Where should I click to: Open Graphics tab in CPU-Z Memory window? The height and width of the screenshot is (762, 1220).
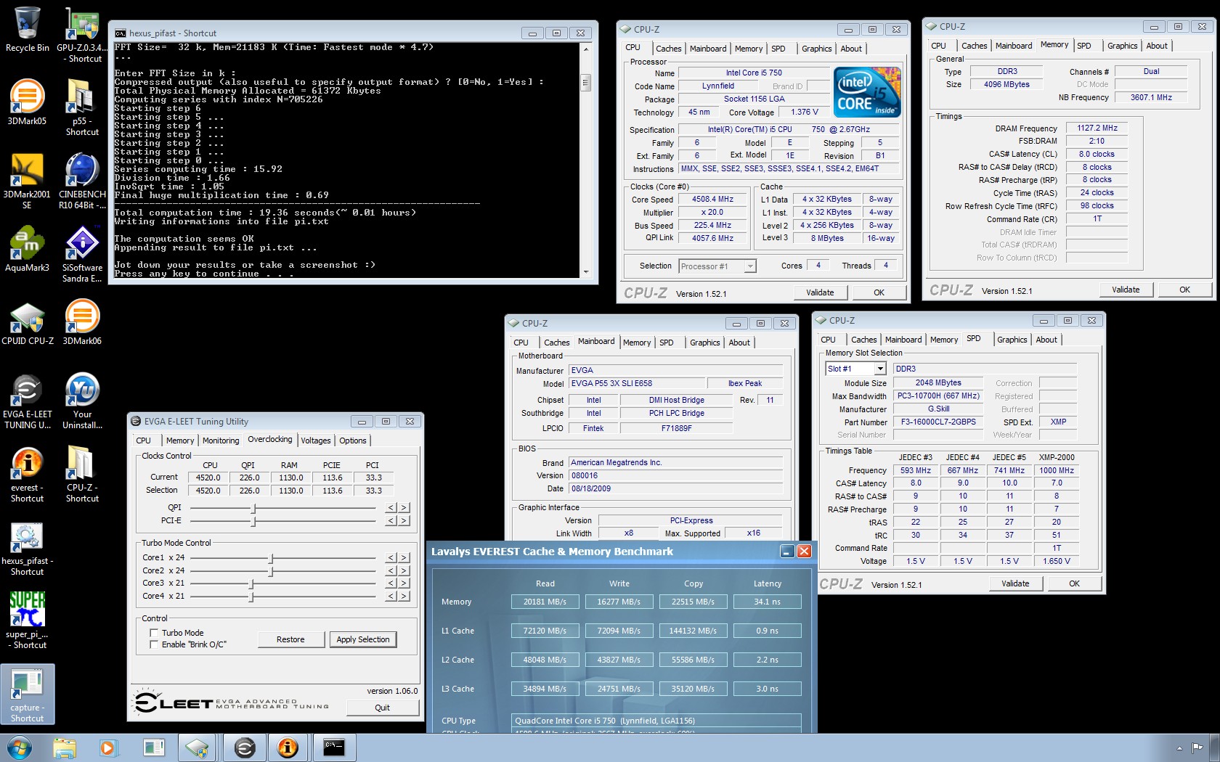1122,46
